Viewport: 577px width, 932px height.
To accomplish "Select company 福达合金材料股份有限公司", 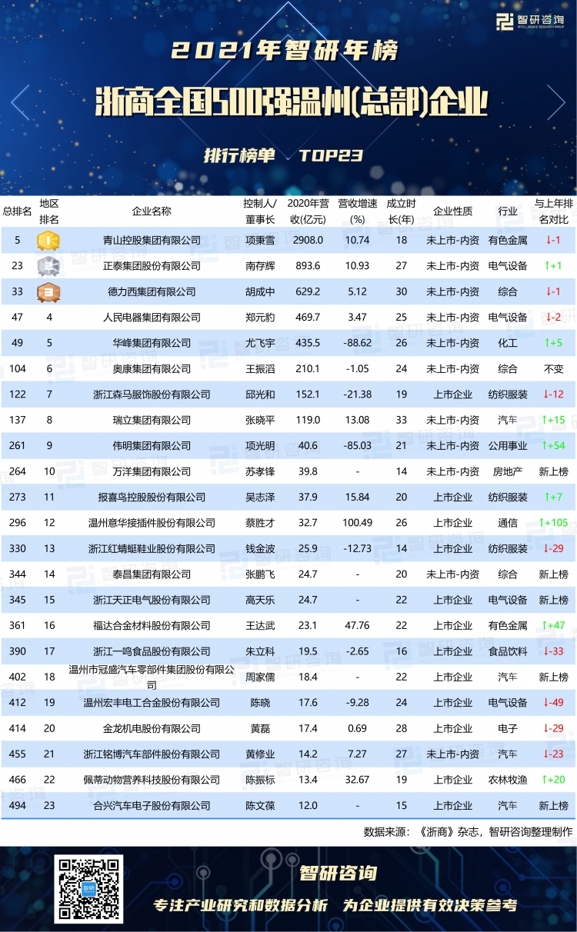I will (x=152, y=626).
